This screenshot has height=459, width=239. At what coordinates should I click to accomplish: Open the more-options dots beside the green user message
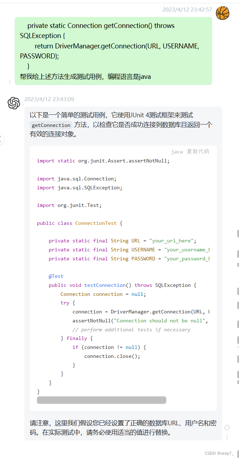[x=9, y=82]
